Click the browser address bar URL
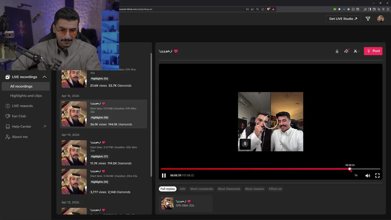The image size is (391, 220). (x=136, y=9)
